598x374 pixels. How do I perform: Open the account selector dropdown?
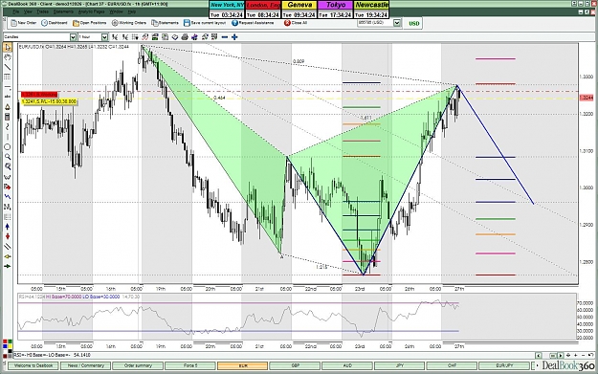397,23
